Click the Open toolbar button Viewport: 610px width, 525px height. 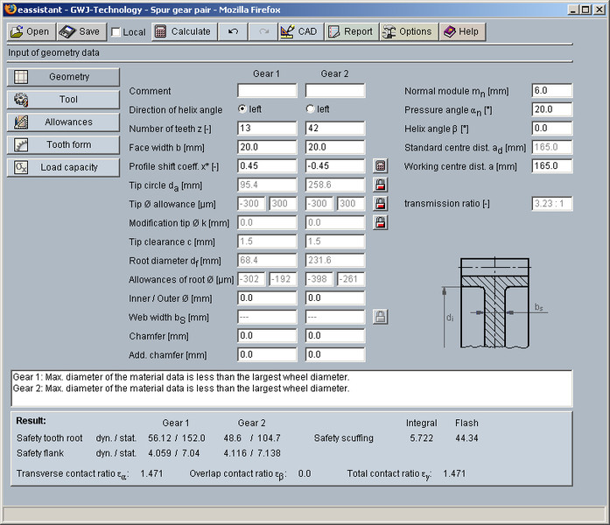(x=31, y=31)
